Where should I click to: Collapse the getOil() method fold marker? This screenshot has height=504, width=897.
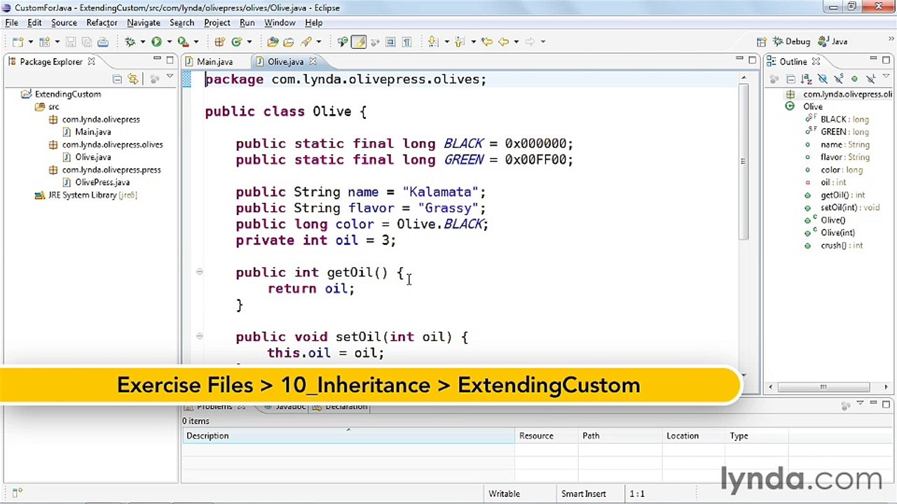200,272
